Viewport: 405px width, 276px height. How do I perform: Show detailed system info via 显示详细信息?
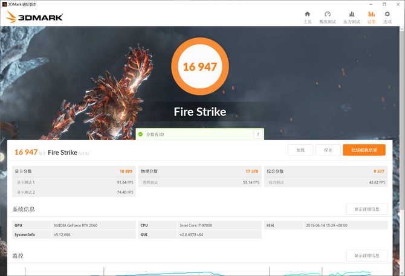[367, 209]
